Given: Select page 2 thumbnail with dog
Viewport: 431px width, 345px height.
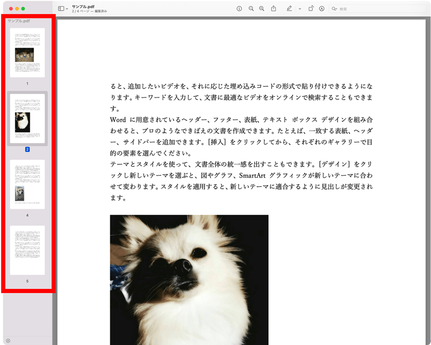Looking at the screenshot, I should click(27, 118).
